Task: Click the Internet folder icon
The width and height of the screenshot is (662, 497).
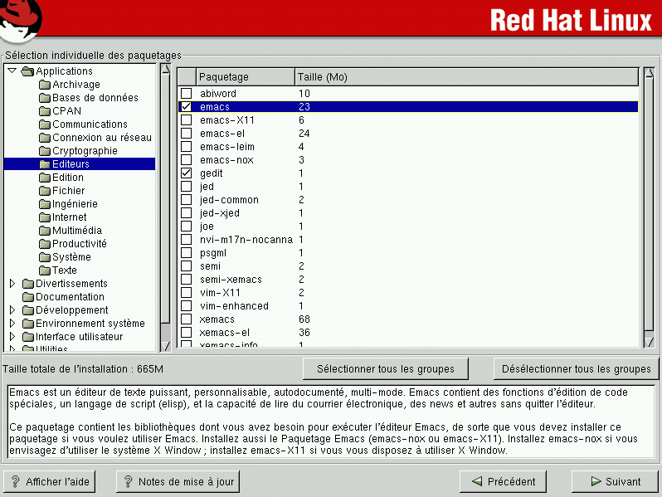Action: (x=45, y=217)
